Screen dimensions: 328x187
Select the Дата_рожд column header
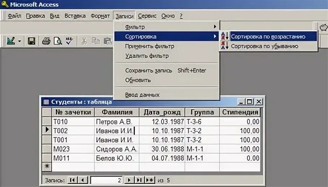coord(162,112)
